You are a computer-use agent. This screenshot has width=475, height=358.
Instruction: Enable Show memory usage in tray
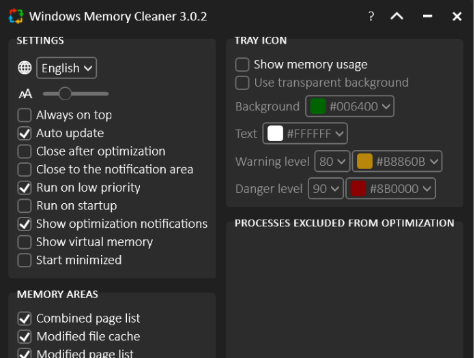pos(242,65)
